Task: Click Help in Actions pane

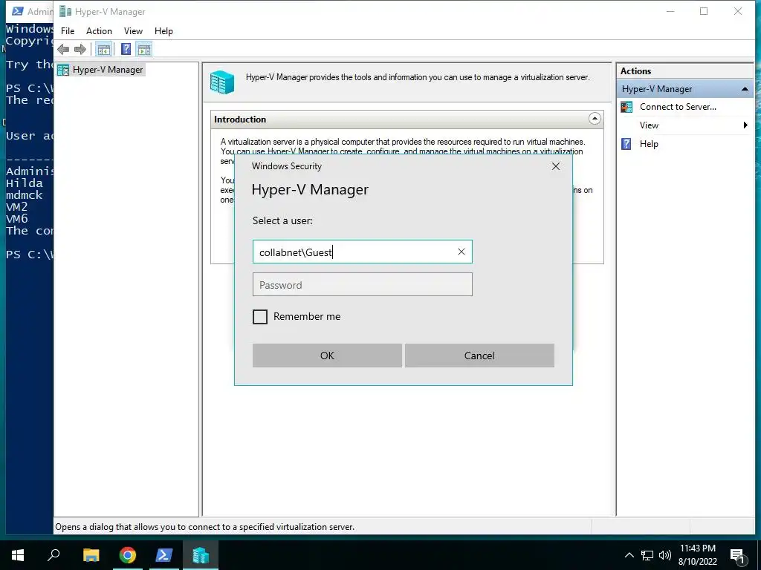Action: click(649, 144)
